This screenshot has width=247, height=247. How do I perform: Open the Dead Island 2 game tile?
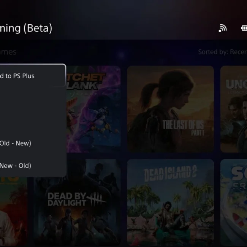pos(170,203)
